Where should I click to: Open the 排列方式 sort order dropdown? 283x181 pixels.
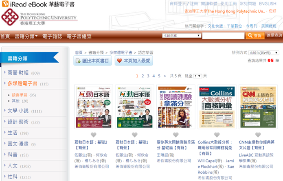tap(263, 53)
